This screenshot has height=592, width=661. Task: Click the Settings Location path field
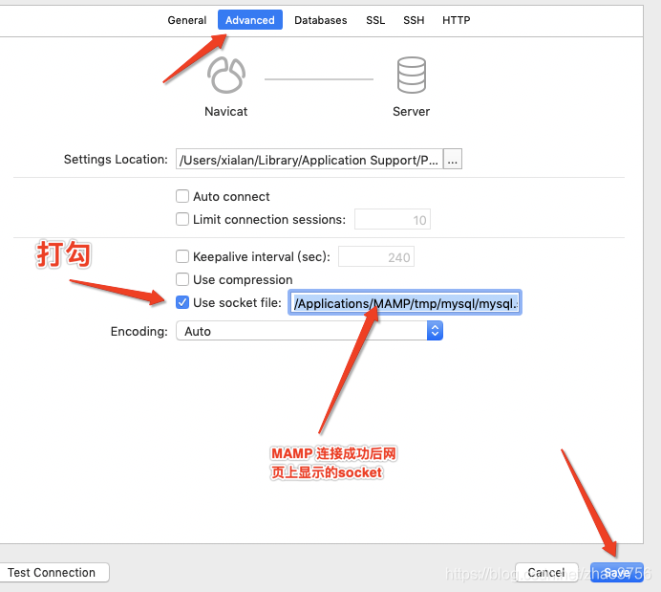tap(309, 159)
